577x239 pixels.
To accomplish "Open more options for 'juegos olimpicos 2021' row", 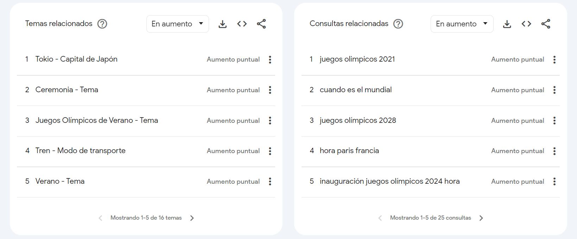I will 554,59.
